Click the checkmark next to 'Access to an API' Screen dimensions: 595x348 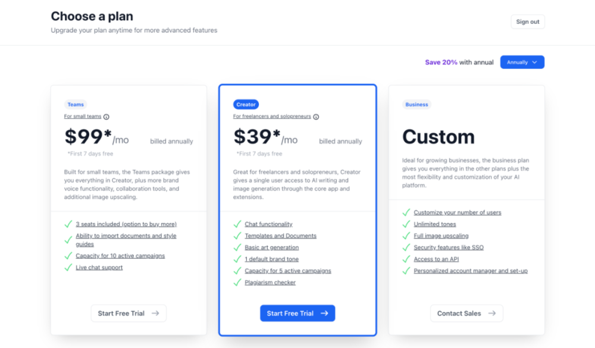coord(406,259)
